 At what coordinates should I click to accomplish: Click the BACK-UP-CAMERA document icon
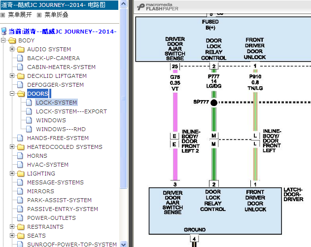(20, 58)
